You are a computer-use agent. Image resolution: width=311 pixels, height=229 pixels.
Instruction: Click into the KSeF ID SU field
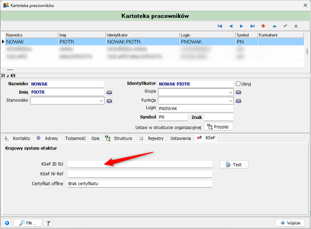(x=140, y=164)
